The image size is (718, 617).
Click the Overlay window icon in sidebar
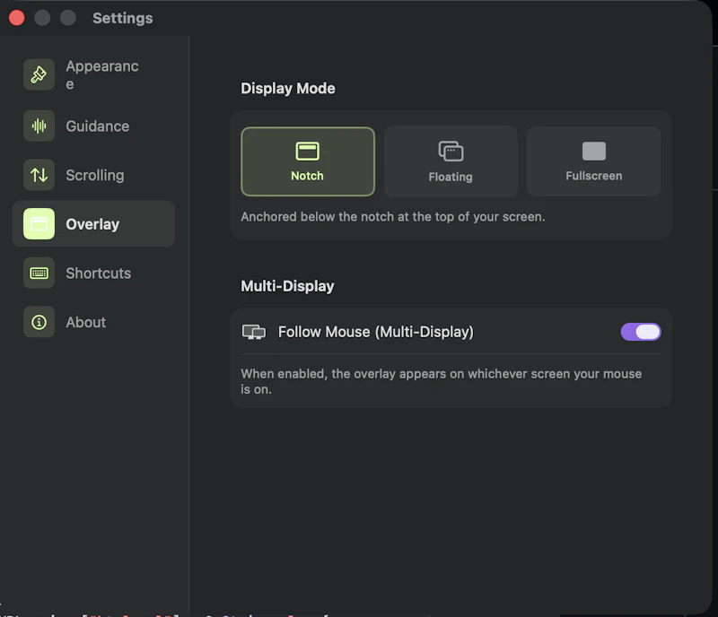point(39,224)
